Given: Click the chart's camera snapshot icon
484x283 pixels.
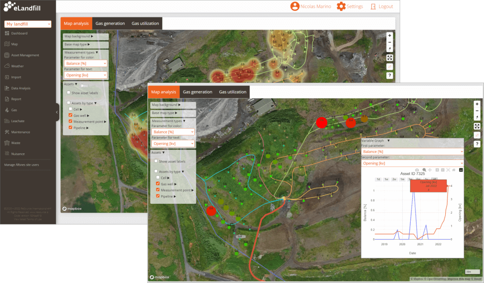Looking at the screenshot, I should coord(416,170).
